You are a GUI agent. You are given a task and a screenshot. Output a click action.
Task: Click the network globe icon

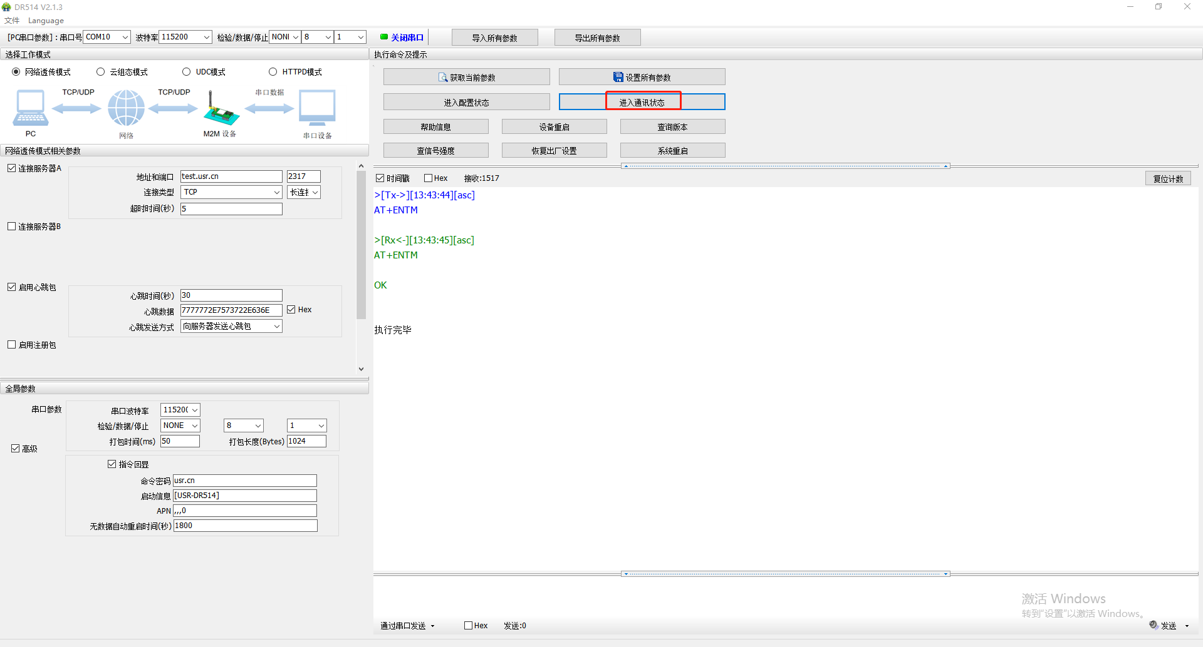point(126,108)
